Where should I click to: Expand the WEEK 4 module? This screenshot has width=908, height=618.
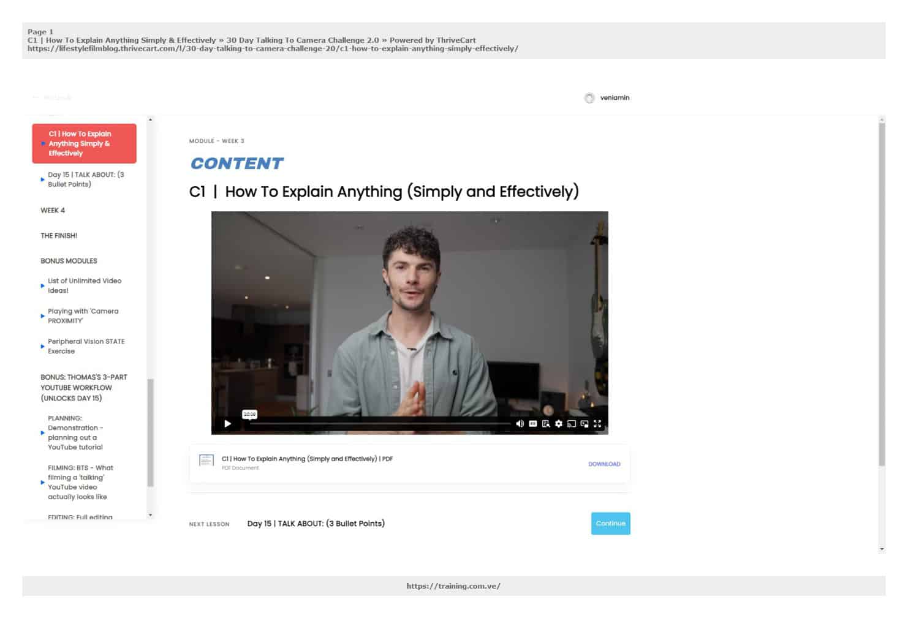point(53,211)
